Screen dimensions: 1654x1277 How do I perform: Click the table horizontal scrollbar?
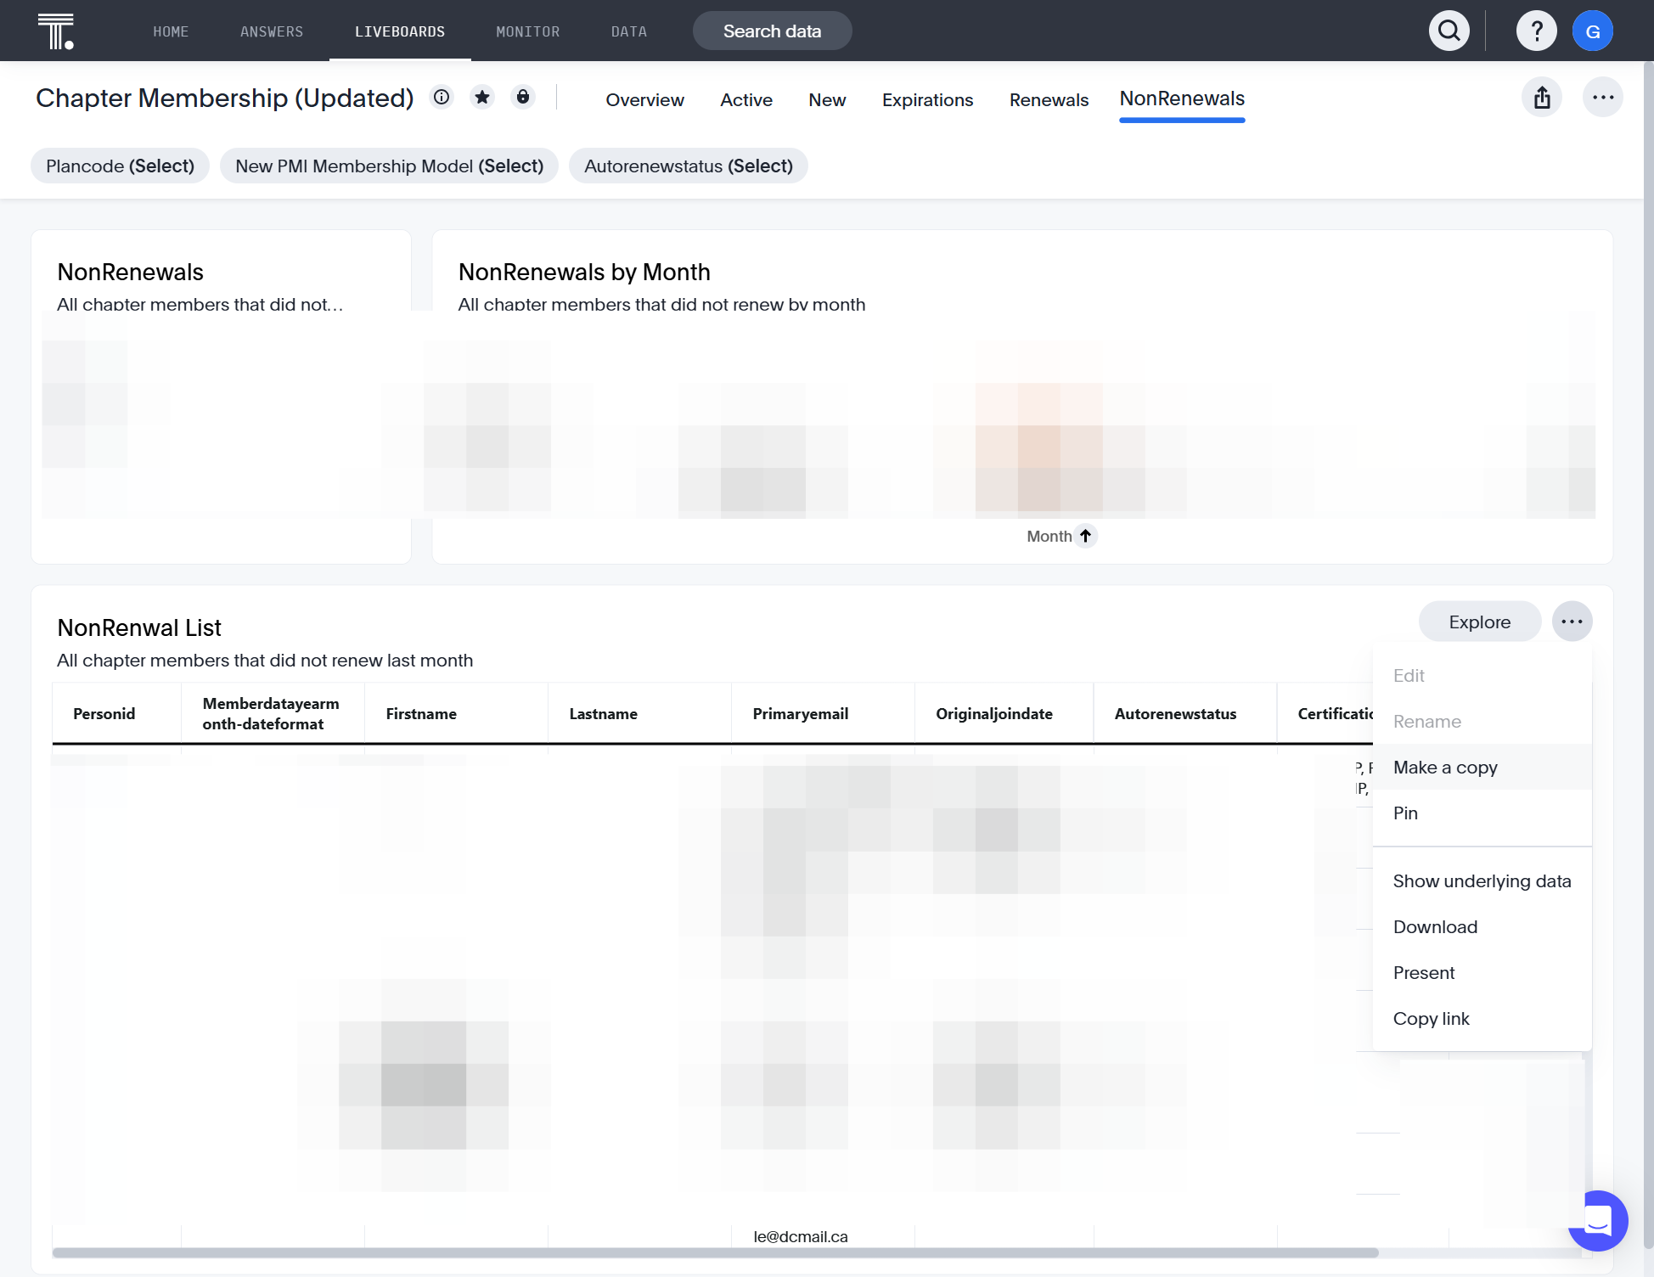tap(715, 1252)
